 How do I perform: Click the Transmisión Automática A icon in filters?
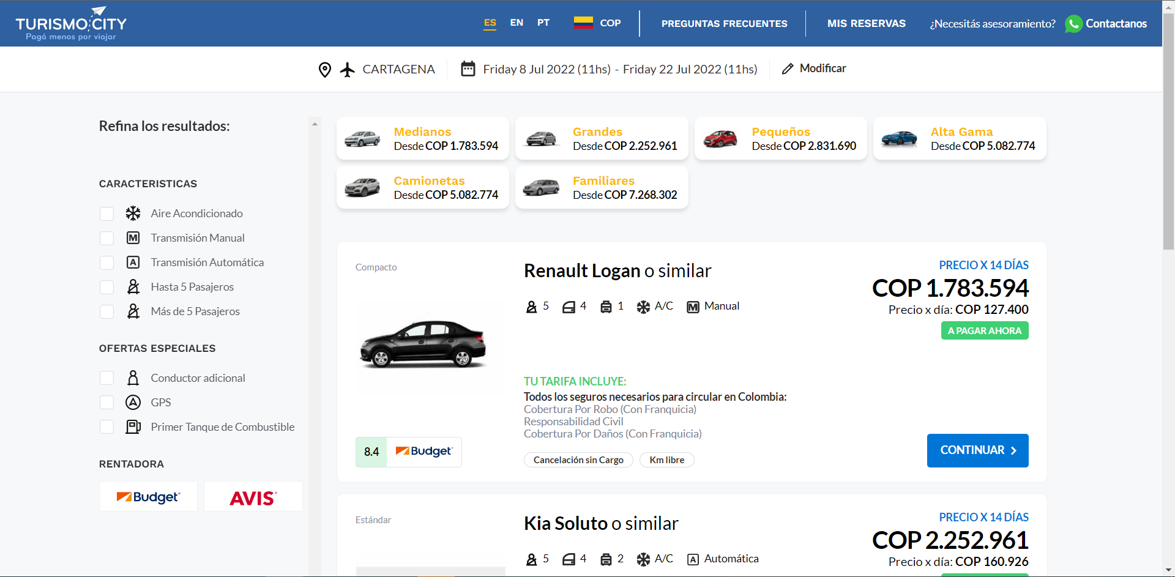pos(133,262)
